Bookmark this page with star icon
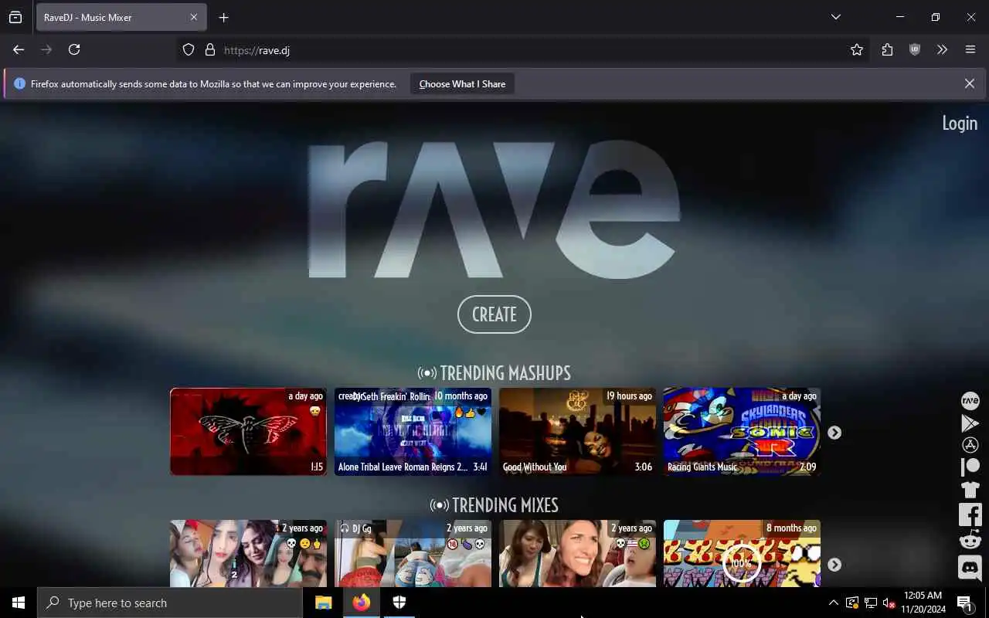989x618 pixels. (x=857, y=49)
